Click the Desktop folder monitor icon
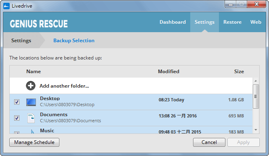The height and width of the screenshot is (156, 269). point(31,102)
